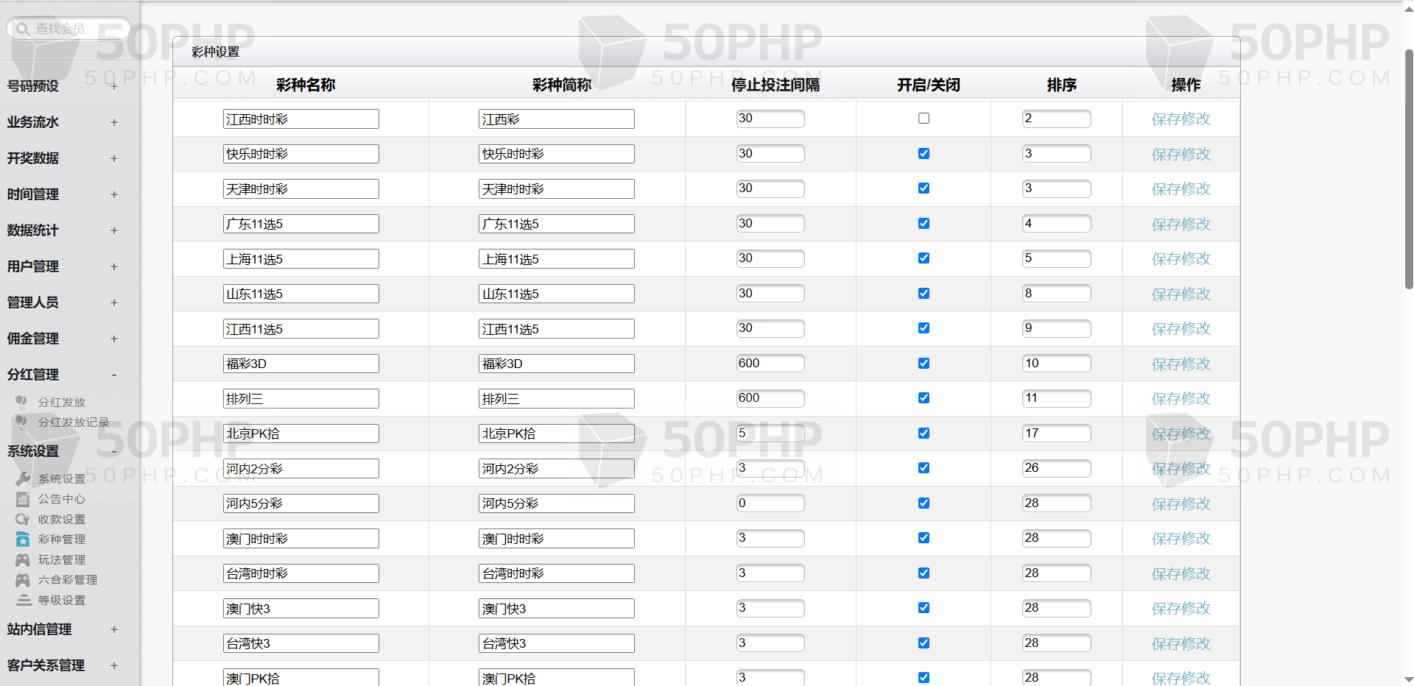1414x686 pixels.
Task: Open the 分红发放记录 menu item
Action: [x=73, y=422]
